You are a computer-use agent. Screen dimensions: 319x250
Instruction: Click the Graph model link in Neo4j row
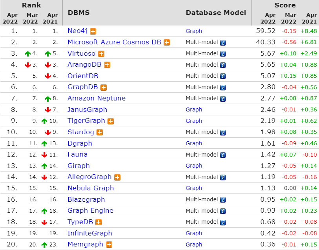(194, 31)
